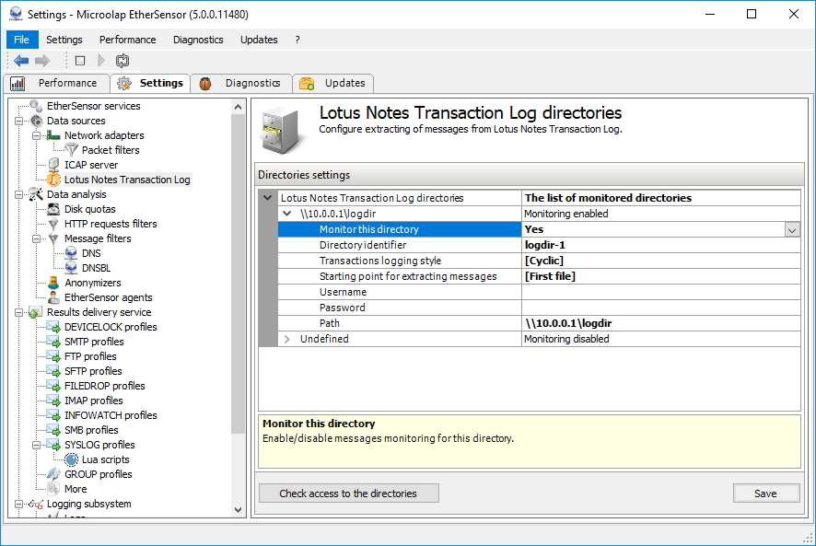This screenshot has width=816, height=546.
Task: Click the Data sources node icon
Action: tap(36, 121)
